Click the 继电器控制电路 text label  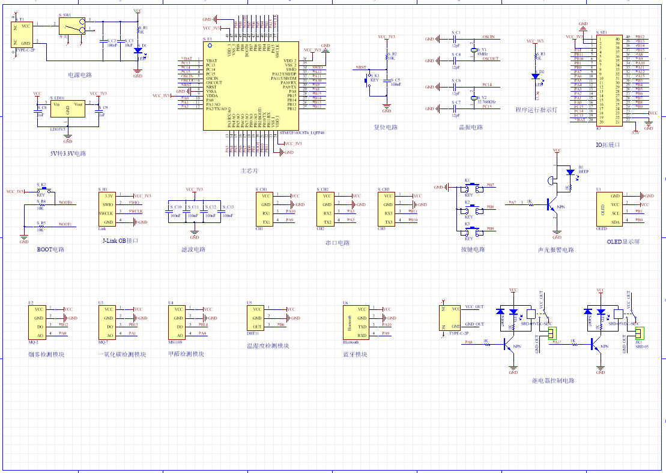coord(552,380)
